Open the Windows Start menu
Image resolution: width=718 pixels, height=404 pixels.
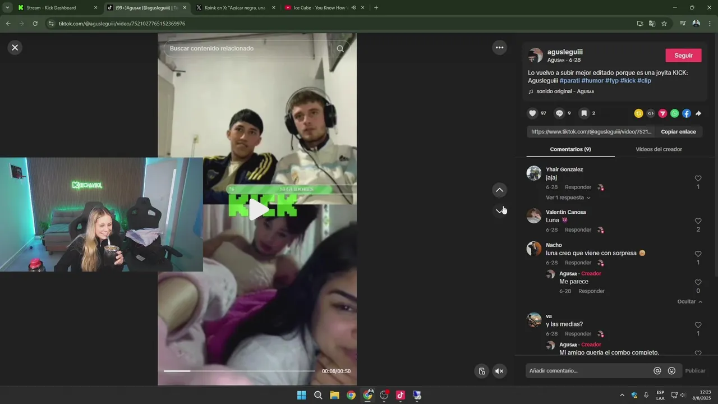point(301,395)
